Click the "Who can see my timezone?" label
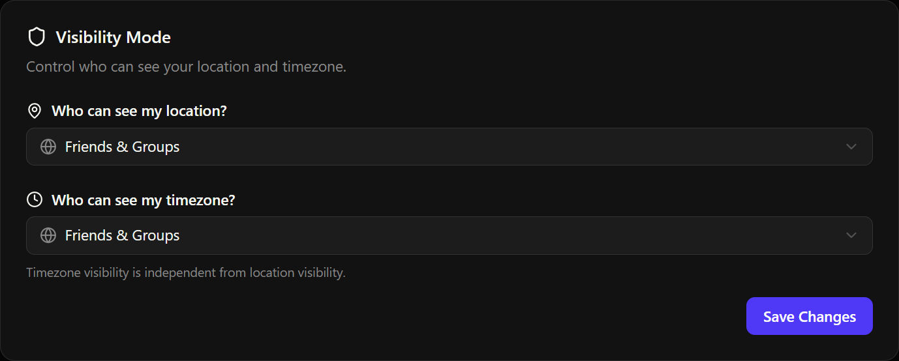899x361 pixels. click(143, 200)
